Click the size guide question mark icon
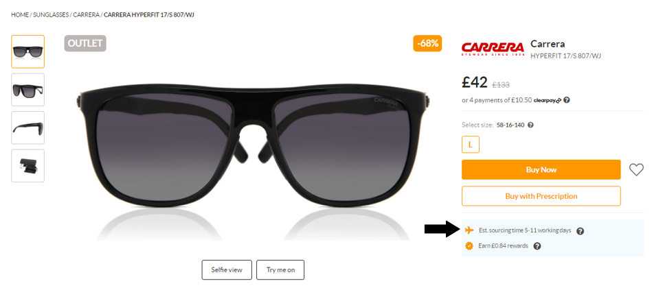The image size is (652, 290). pyautogui.click(x=530, y=125)
